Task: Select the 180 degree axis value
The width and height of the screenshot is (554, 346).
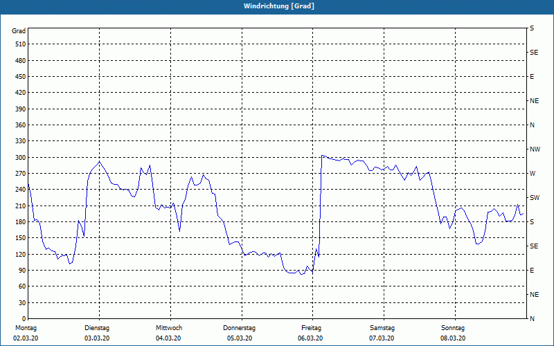Action: coord(21,221)
